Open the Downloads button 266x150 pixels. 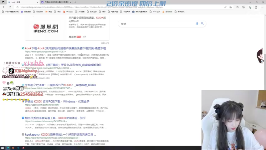[250, 7]
